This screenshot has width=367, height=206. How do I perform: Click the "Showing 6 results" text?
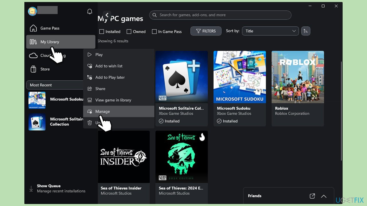(x=113, y=41)
